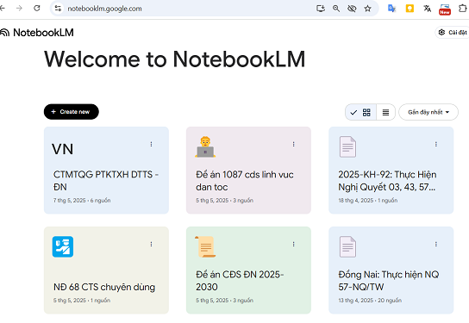Click the zoom magnifier icon in address bar
Viewport: 469px width, 323px height.
(x=336, y=9)
